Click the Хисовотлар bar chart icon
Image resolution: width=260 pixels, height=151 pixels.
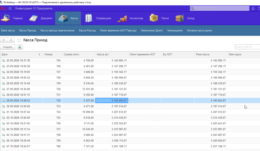[x=122, y=19]
